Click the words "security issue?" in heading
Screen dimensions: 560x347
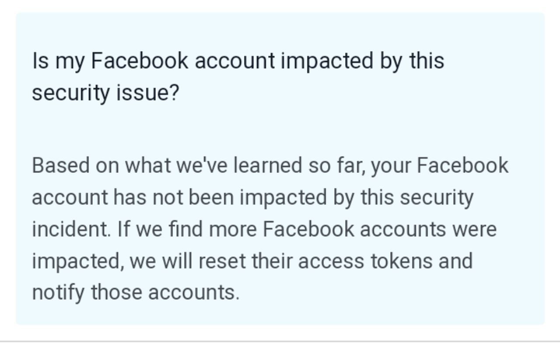pyautogui.click(x=105, y=93)
